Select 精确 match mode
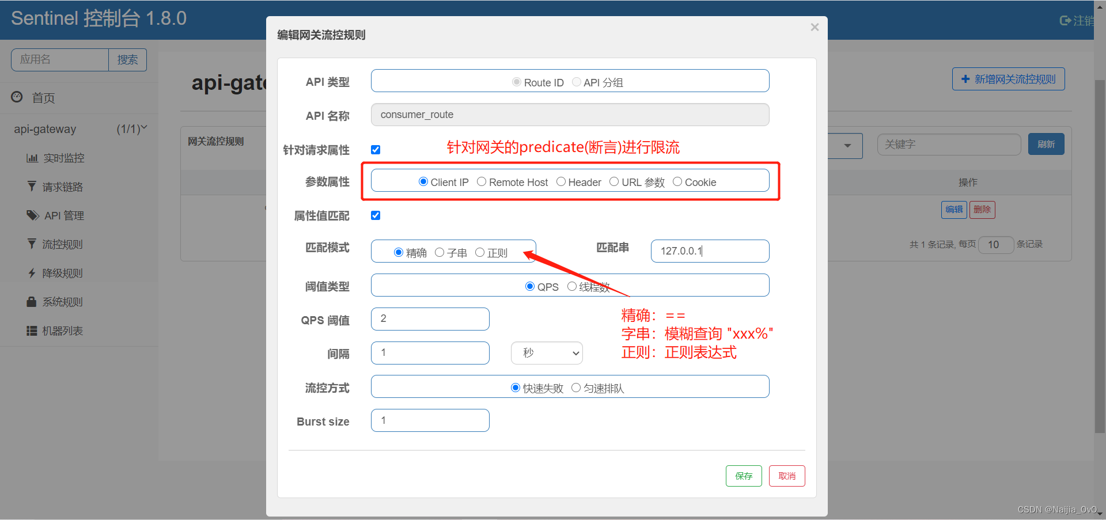 (x=399, y=252)
